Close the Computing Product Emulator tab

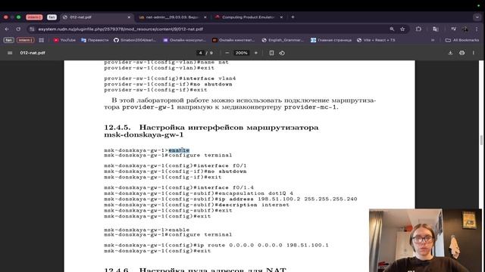(281, 17)
